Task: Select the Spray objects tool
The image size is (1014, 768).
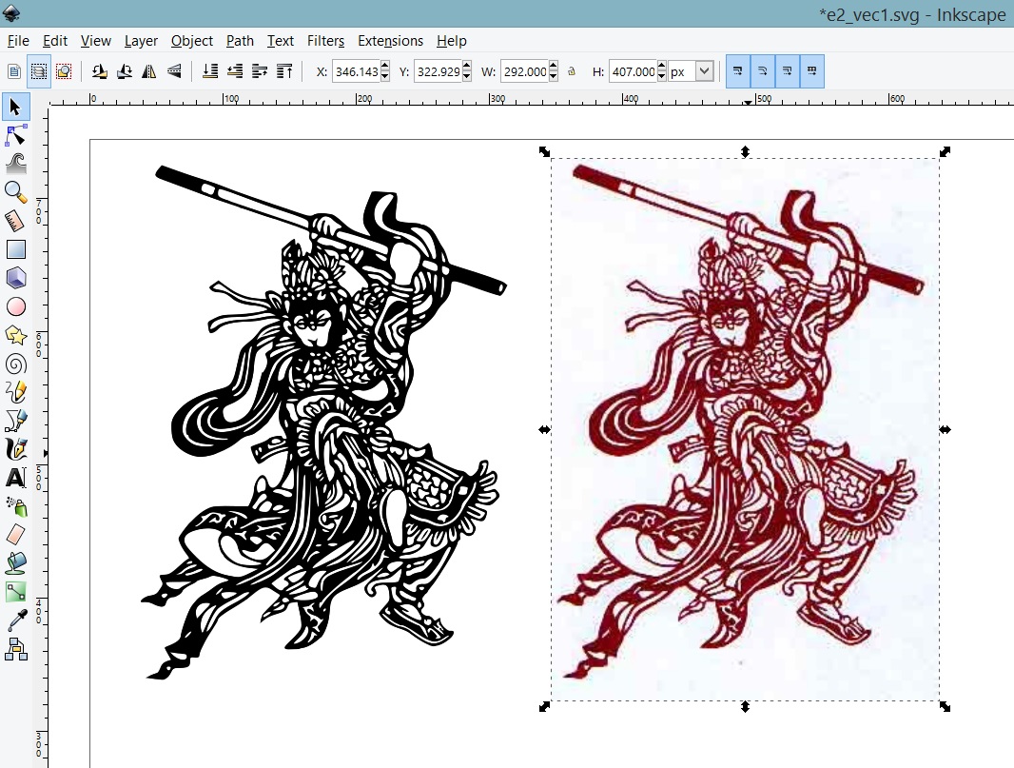Action: point(15,506)
